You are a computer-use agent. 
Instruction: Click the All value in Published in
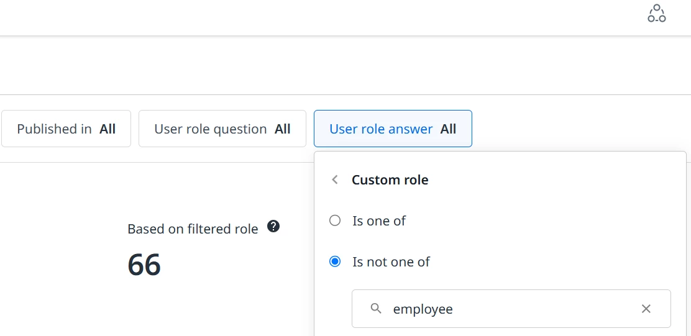pyautogui.click(x=108, y=129)
